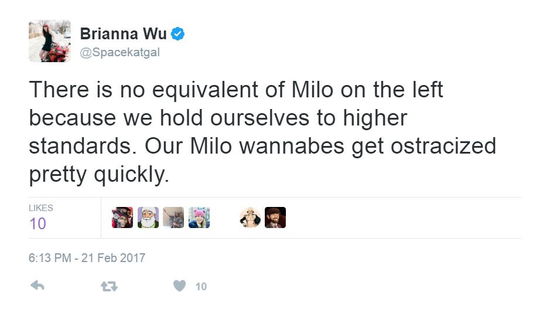Click the 10 count beside the heart

click(201, 286)
